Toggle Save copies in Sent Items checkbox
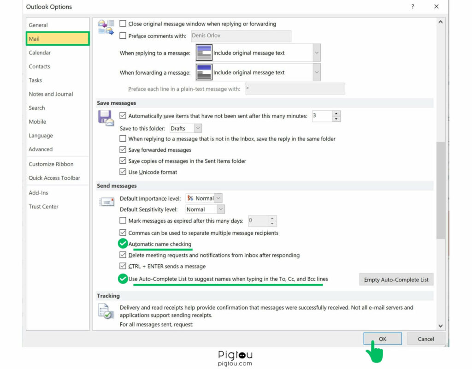This screenshot has height=369, width=472. pyautogui.click(x=123, y=161)
